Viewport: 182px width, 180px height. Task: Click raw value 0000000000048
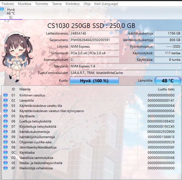tap(161, 158)
